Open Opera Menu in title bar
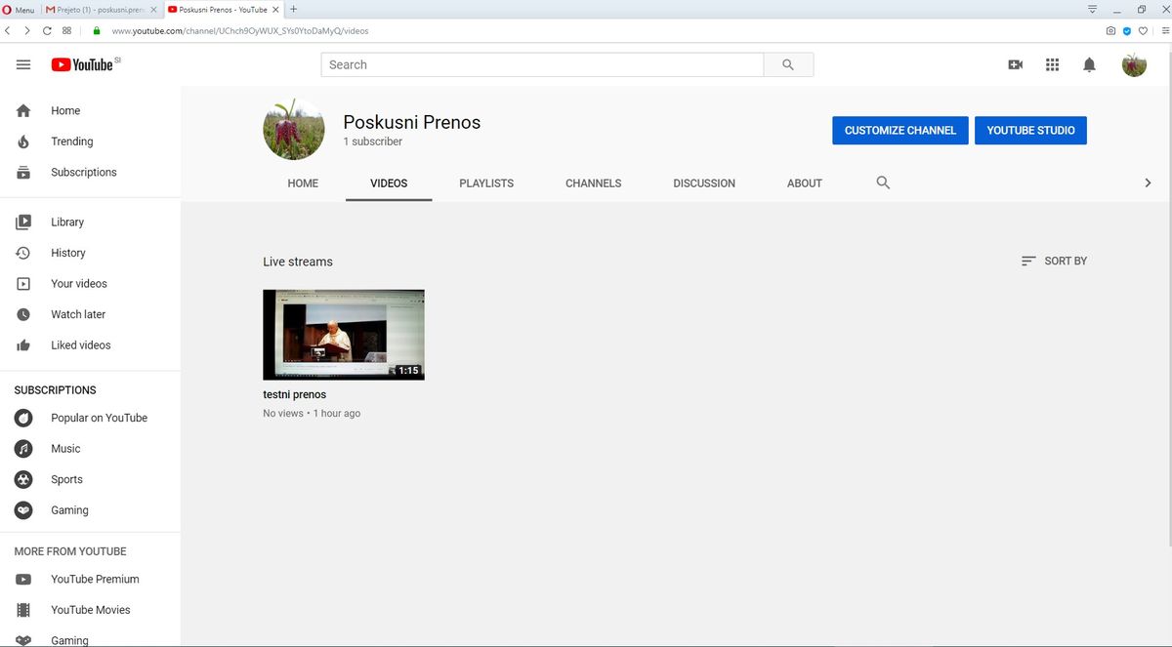 (19, 10)
